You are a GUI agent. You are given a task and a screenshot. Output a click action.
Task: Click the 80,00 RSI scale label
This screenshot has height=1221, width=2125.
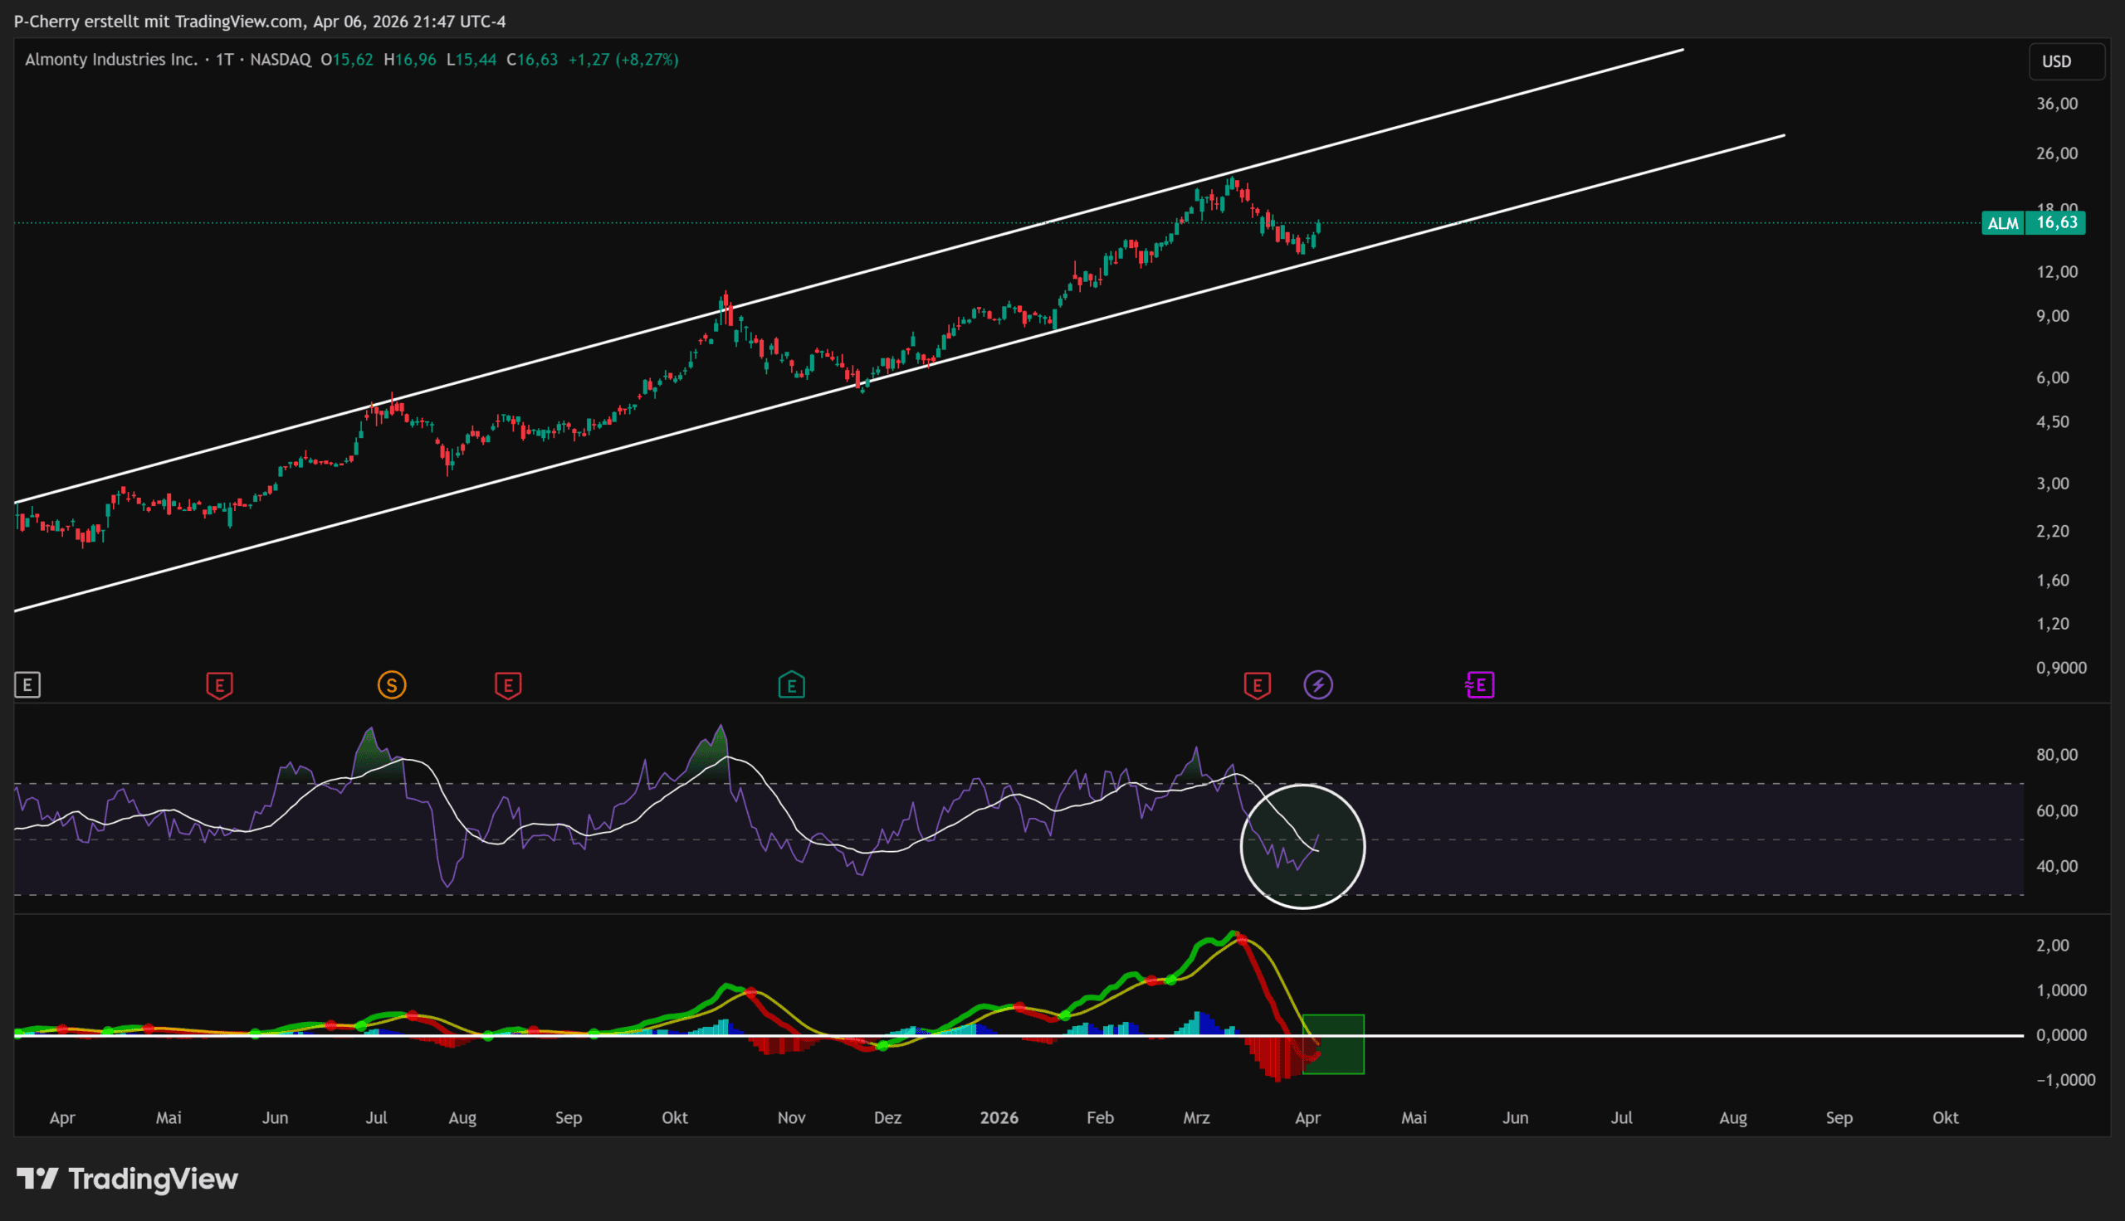pos(2056,755)
